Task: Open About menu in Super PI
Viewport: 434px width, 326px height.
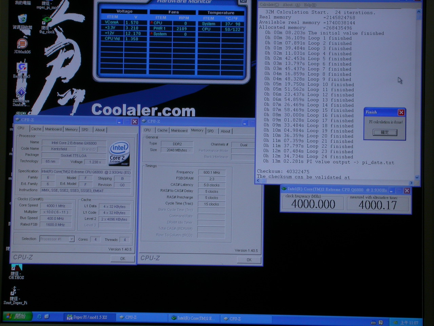Action: (x=291, y=5)
